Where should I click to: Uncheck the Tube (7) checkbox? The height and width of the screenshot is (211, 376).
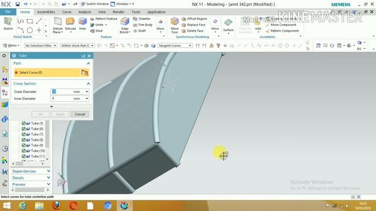pyautogui.click(x=23, y=134)
